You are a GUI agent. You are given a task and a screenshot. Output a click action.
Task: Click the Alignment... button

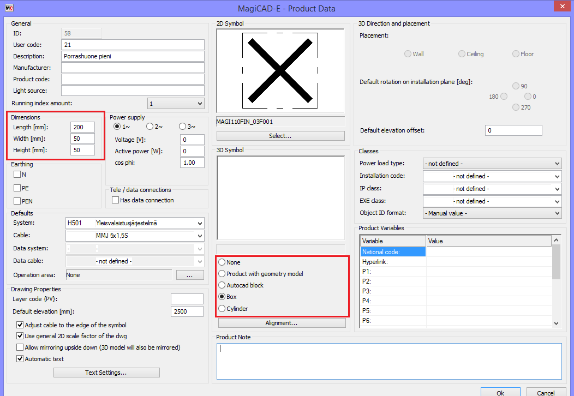pyautogui.click(x=282, y=323)
